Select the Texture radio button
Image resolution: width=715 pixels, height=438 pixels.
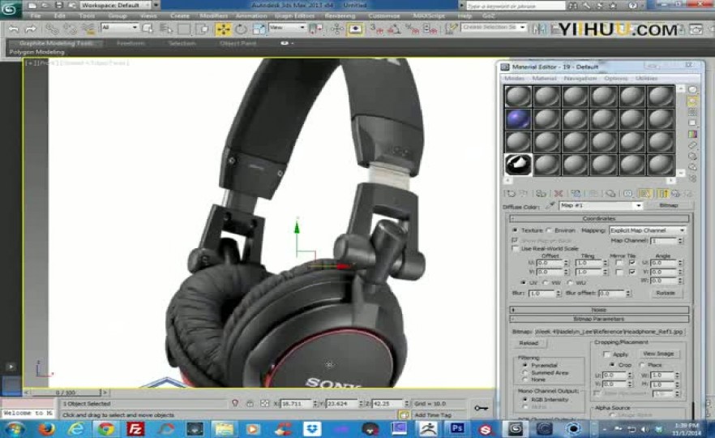(516, 230)
